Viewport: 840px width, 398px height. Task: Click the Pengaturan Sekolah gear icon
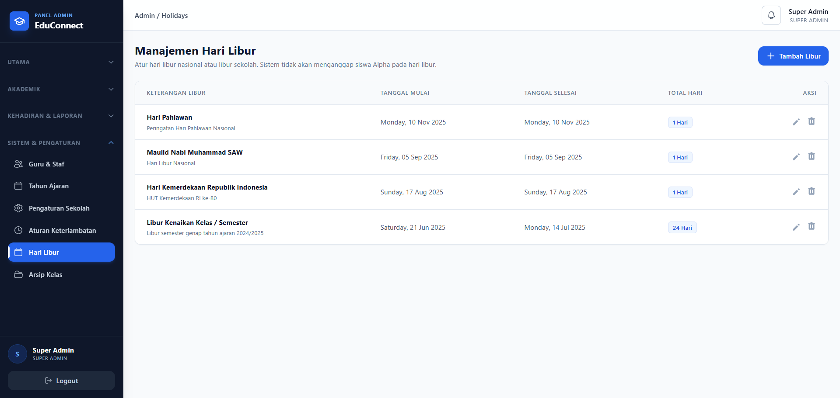[18, 208]
